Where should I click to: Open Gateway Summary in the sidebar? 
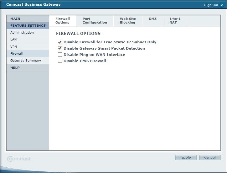coord(28,61)
